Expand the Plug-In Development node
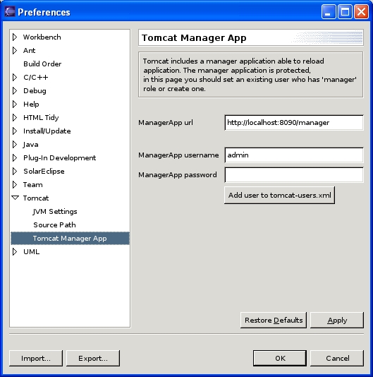This screenshot has width=373, height=377. click(x=15, y=158)
